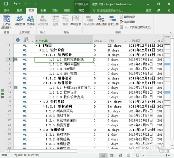The height and width of the screenshot is (158, 174).
Task: Click the zoom in plus button
Action: point(169,155)
